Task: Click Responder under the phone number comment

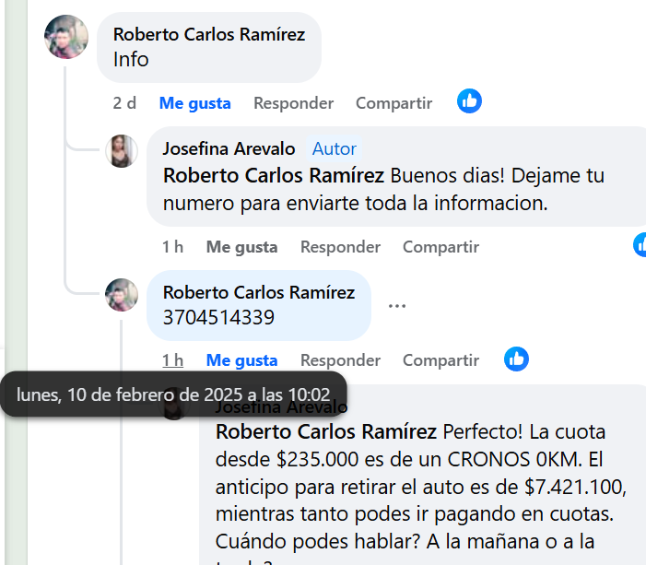Action: 340,360
